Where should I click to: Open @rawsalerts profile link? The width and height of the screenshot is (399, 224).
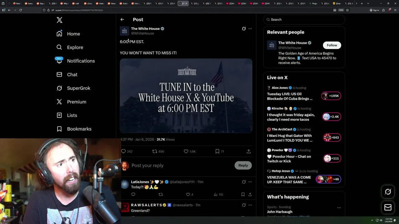[182, 205]
